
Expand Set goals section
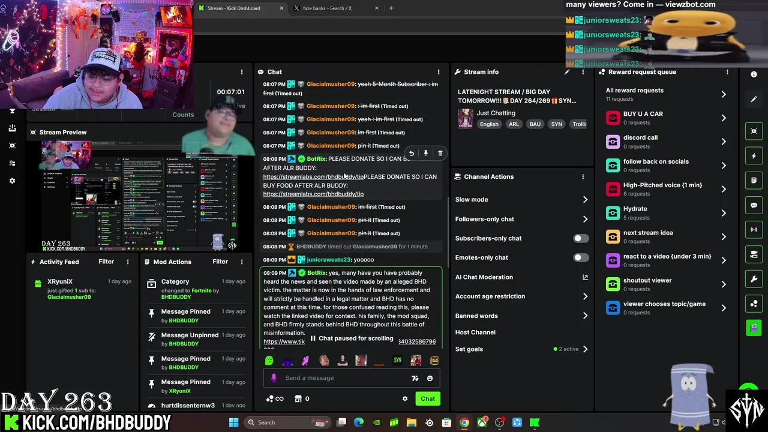(x=521, y=349)
